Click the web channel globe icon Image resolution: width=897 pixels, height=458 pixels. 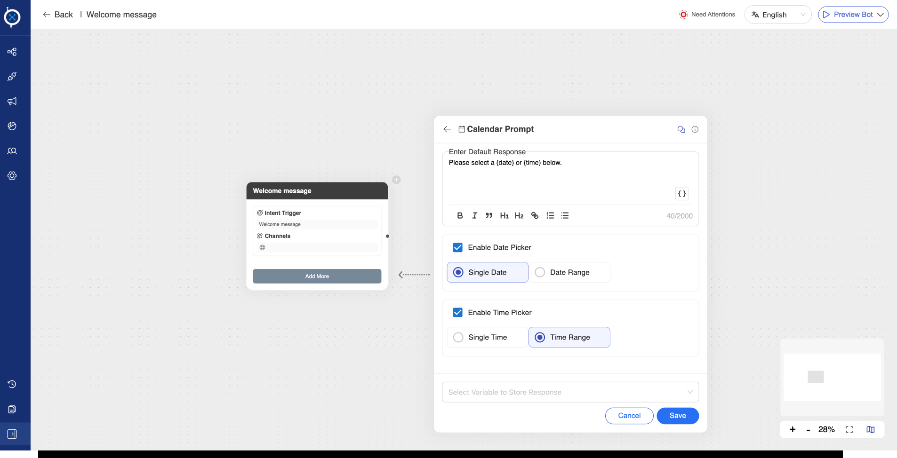pos(263,247)
